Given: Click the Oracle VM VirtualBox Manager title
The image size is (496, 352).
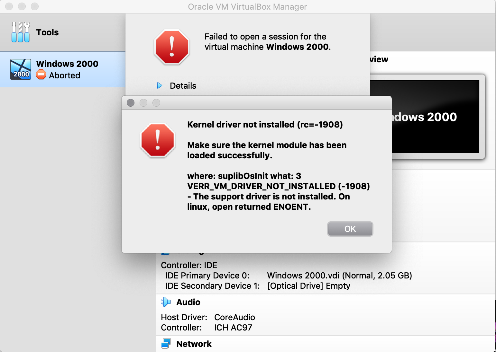Looking at the screenshot, I should click(x=247, y=7).
